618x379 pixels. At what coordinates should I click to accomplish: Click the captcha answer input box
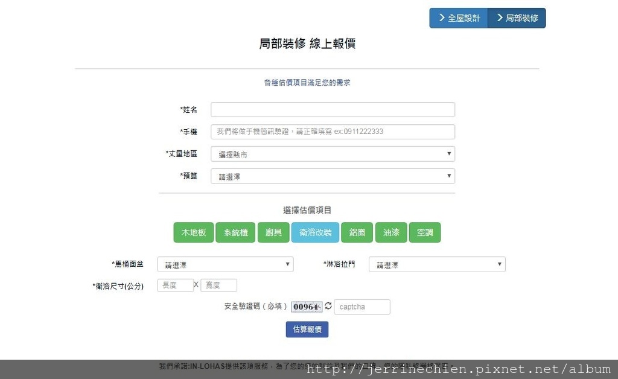click(362, 307)
